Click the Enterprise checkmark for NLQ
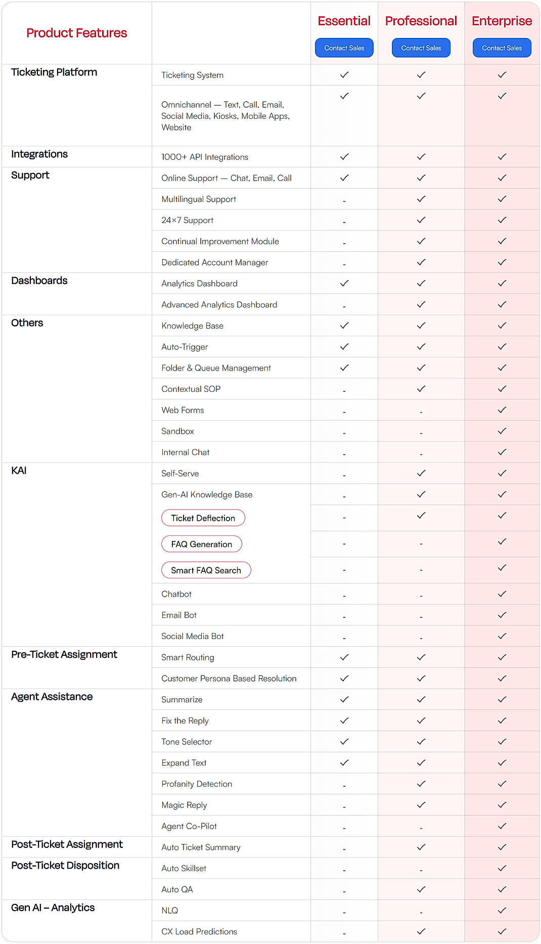 (x=502, y=910)
